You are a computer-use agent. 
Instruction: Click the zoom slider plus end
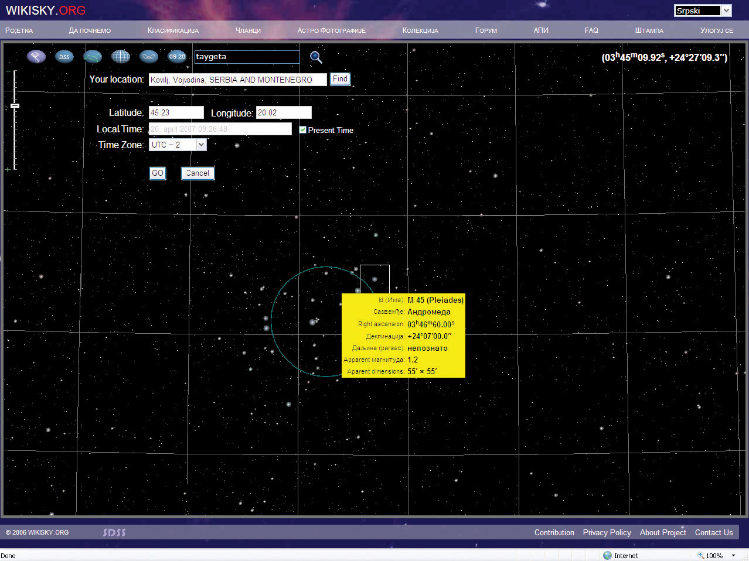click(x=8, y=169)
